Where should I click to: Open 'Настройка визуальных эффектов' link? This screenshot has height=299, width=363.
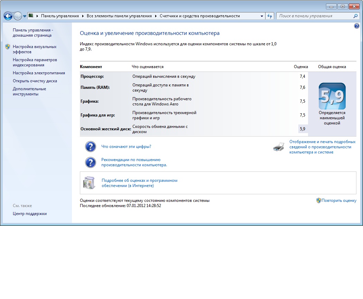click(x=35, y=49)
